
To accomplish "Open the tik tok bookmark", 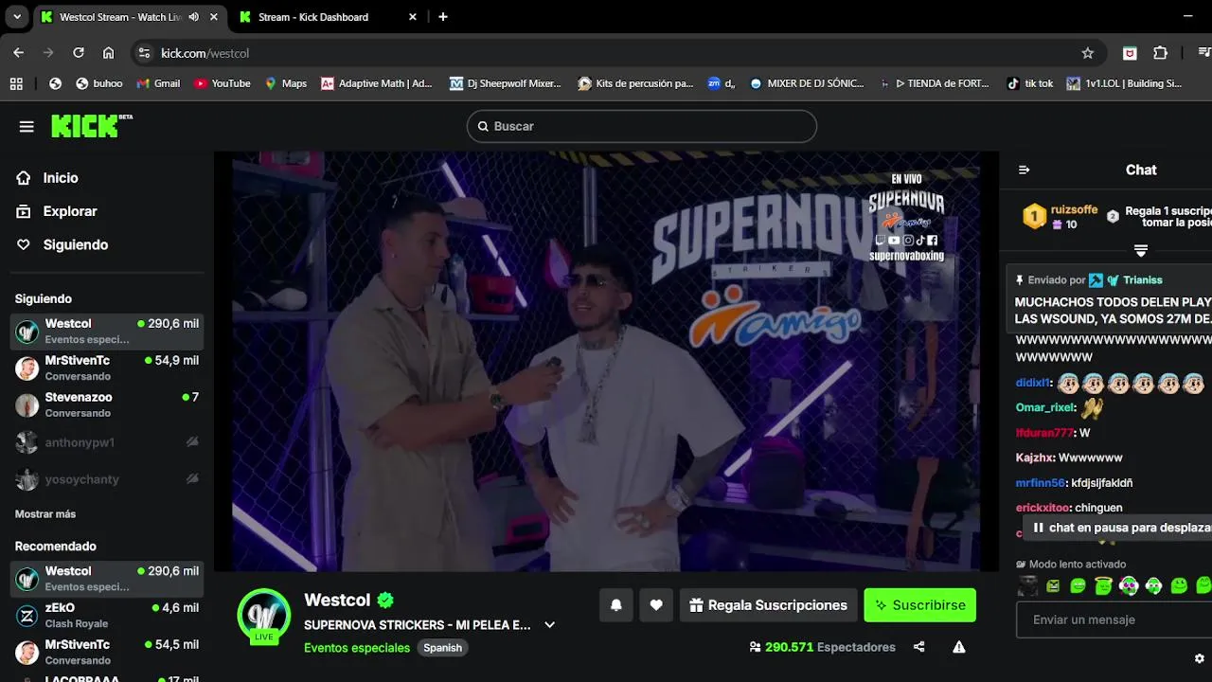I will click(1030, 83).
